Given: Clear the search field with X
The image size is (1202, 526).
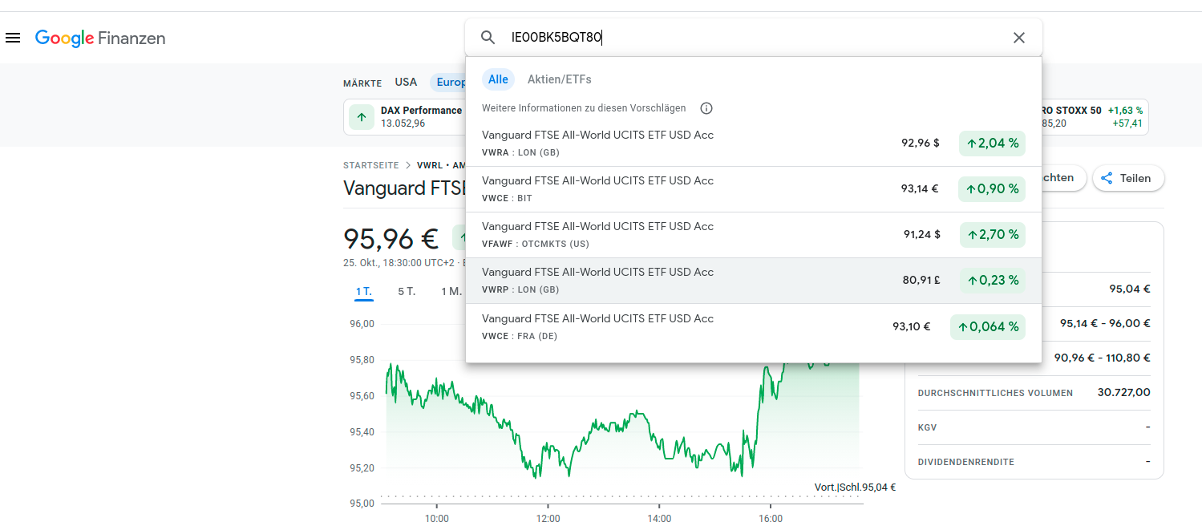Looking at the screenshot, I should click(1019, 38).
